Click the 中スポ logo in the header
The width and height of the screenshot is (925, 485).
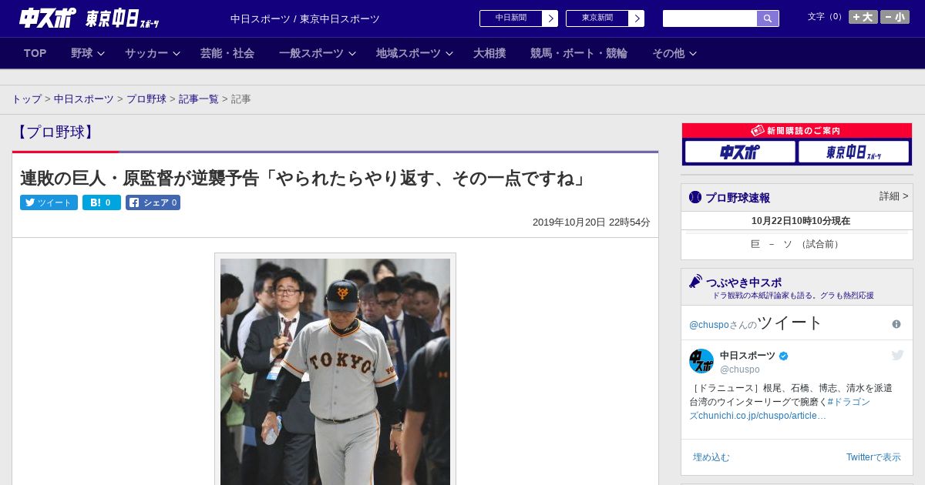pyautogui.click(x=47, y=18)
